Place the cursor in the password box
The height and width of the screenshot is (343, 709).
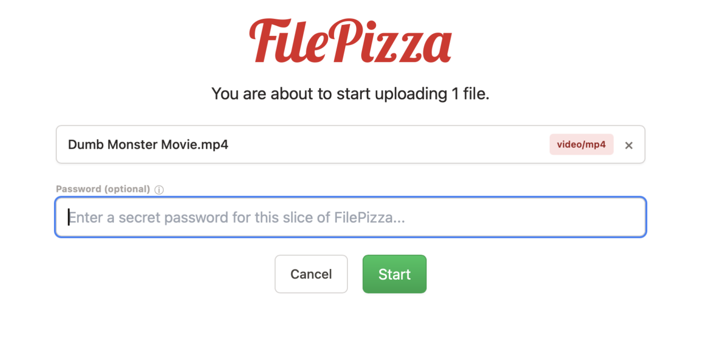point(350,217)
